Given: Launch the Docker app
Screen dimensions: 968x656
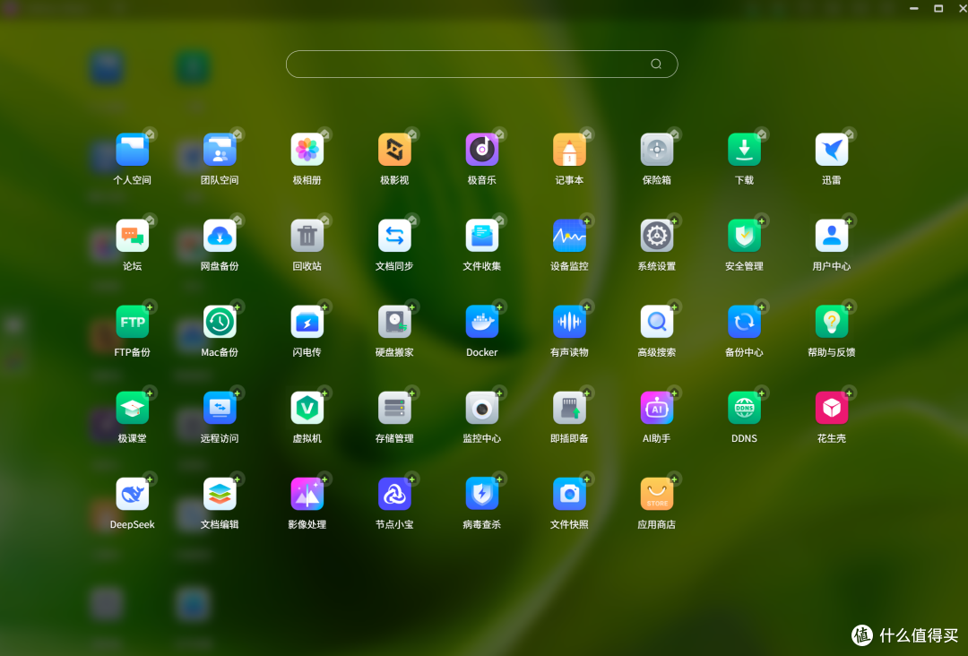Looking at the screenshot, I should 481,322.
